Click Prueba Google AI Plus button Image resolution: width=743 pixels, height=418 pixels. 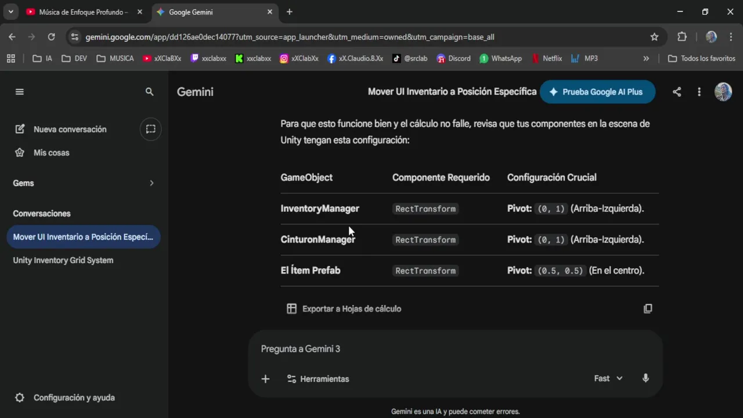point(597,92)
